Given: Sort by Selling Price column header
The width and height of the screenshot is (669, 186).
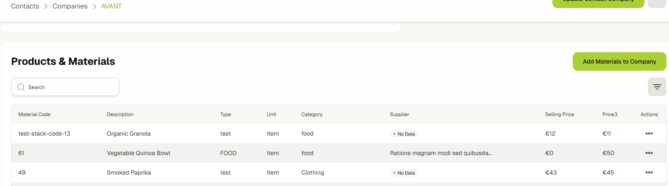Looking at the screenshot, I should 559,114.
